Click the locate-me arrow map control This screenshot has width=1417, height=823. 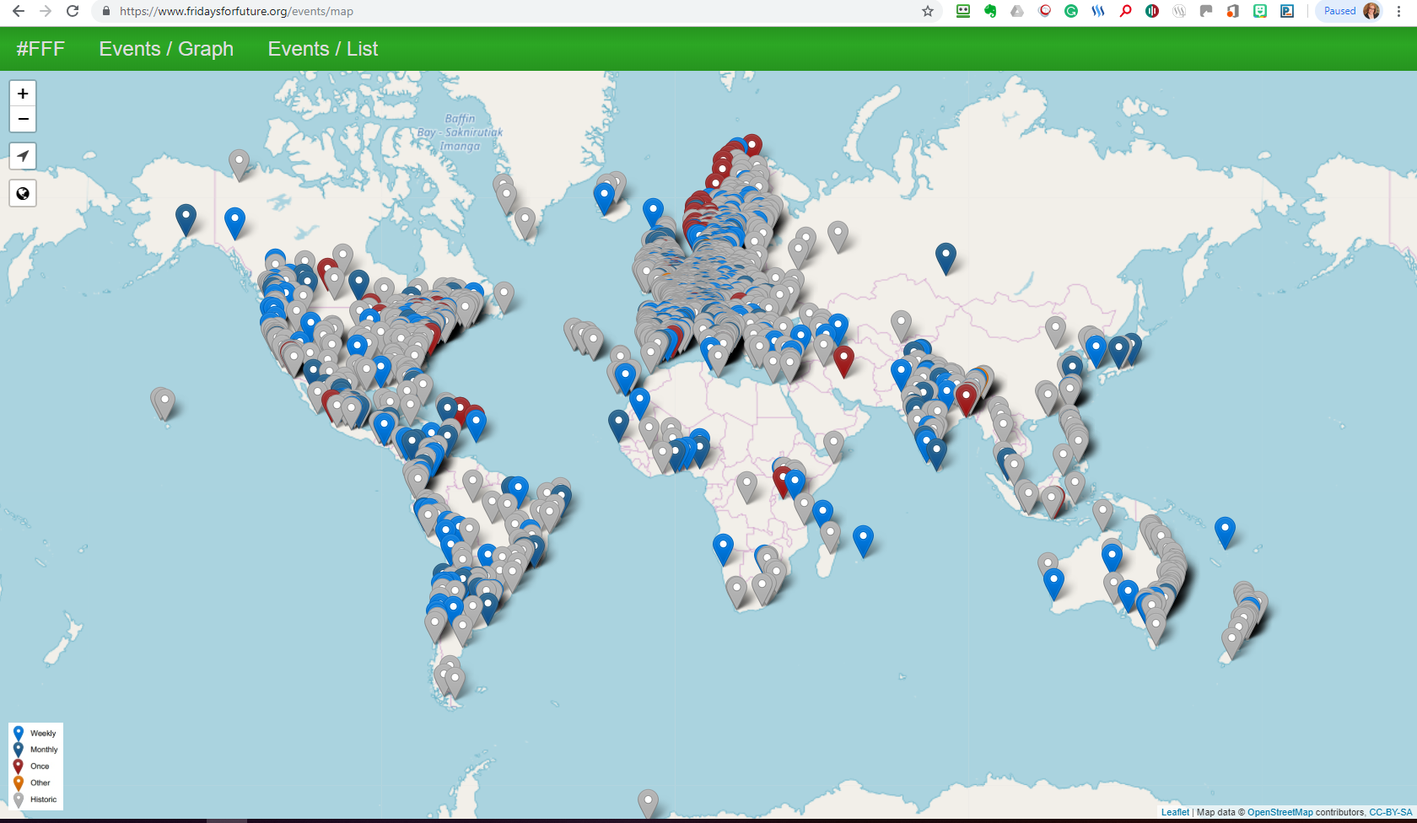(23, 156)
